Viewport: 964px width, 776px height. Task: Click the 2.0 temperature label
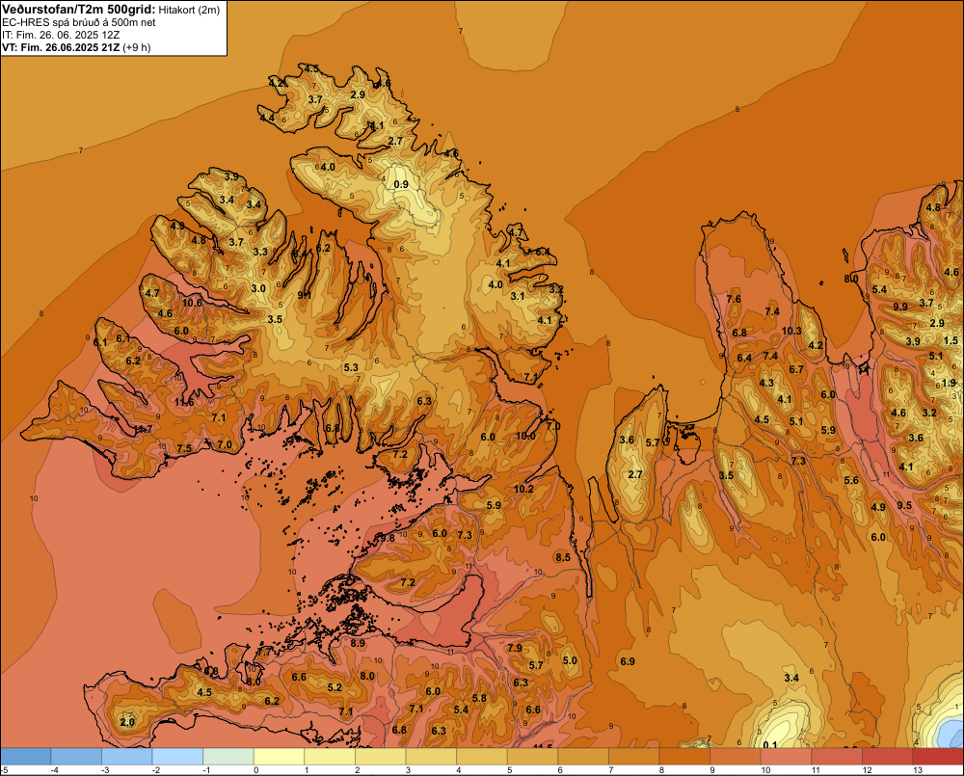click(x=127, y=722)
